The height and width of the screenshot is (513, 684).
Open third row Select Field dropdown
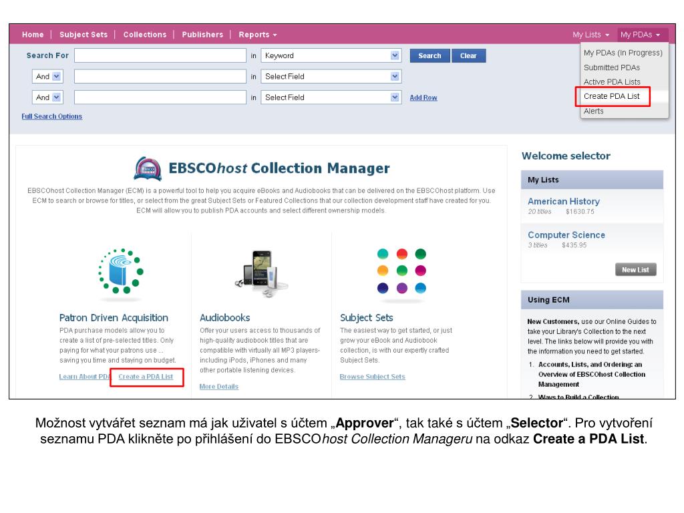(331, 98)
